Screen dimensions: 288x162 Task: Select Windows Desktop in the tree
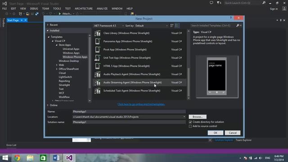tap(69, 61)
